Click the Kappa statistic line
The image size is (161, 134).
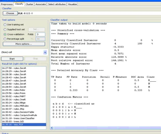pyautogui.click(x=87, y=47)
